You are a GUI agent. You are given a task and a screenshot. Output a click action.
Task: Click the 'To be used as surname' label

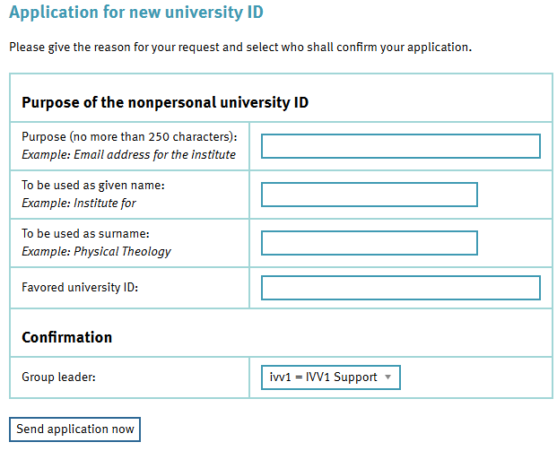pos(85,234)
